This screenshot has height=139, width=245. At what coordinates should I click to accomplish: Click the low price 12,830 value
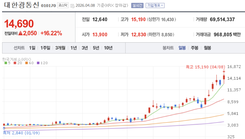click(139, 34)
